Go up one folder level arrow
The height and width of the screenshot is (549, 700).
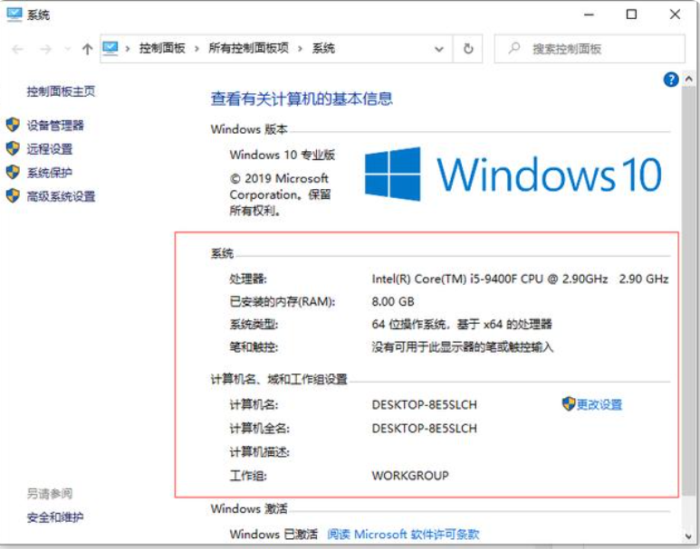88,49
